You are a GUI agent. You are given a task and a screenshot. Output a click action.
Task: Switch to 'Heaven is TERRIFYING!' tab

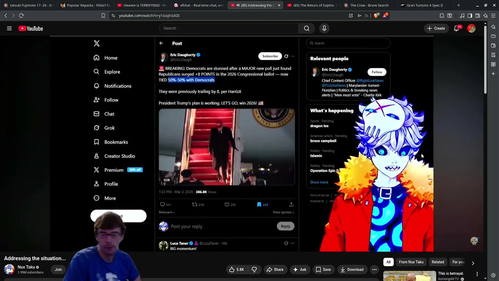[x=142, y=5]
